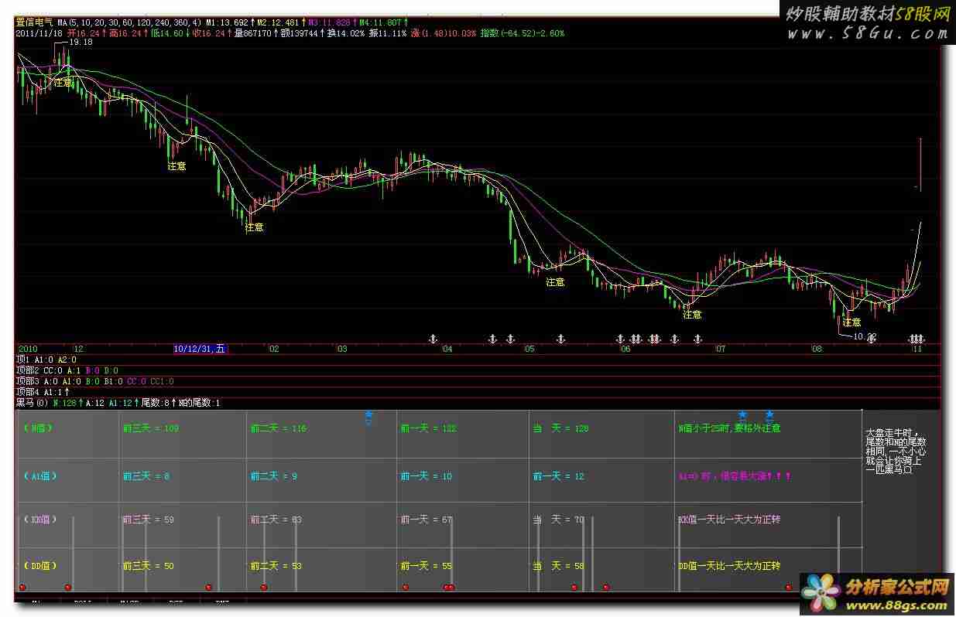Click the ( A1值 ) row header
956x617 pixels.
(x=41, y=476)
